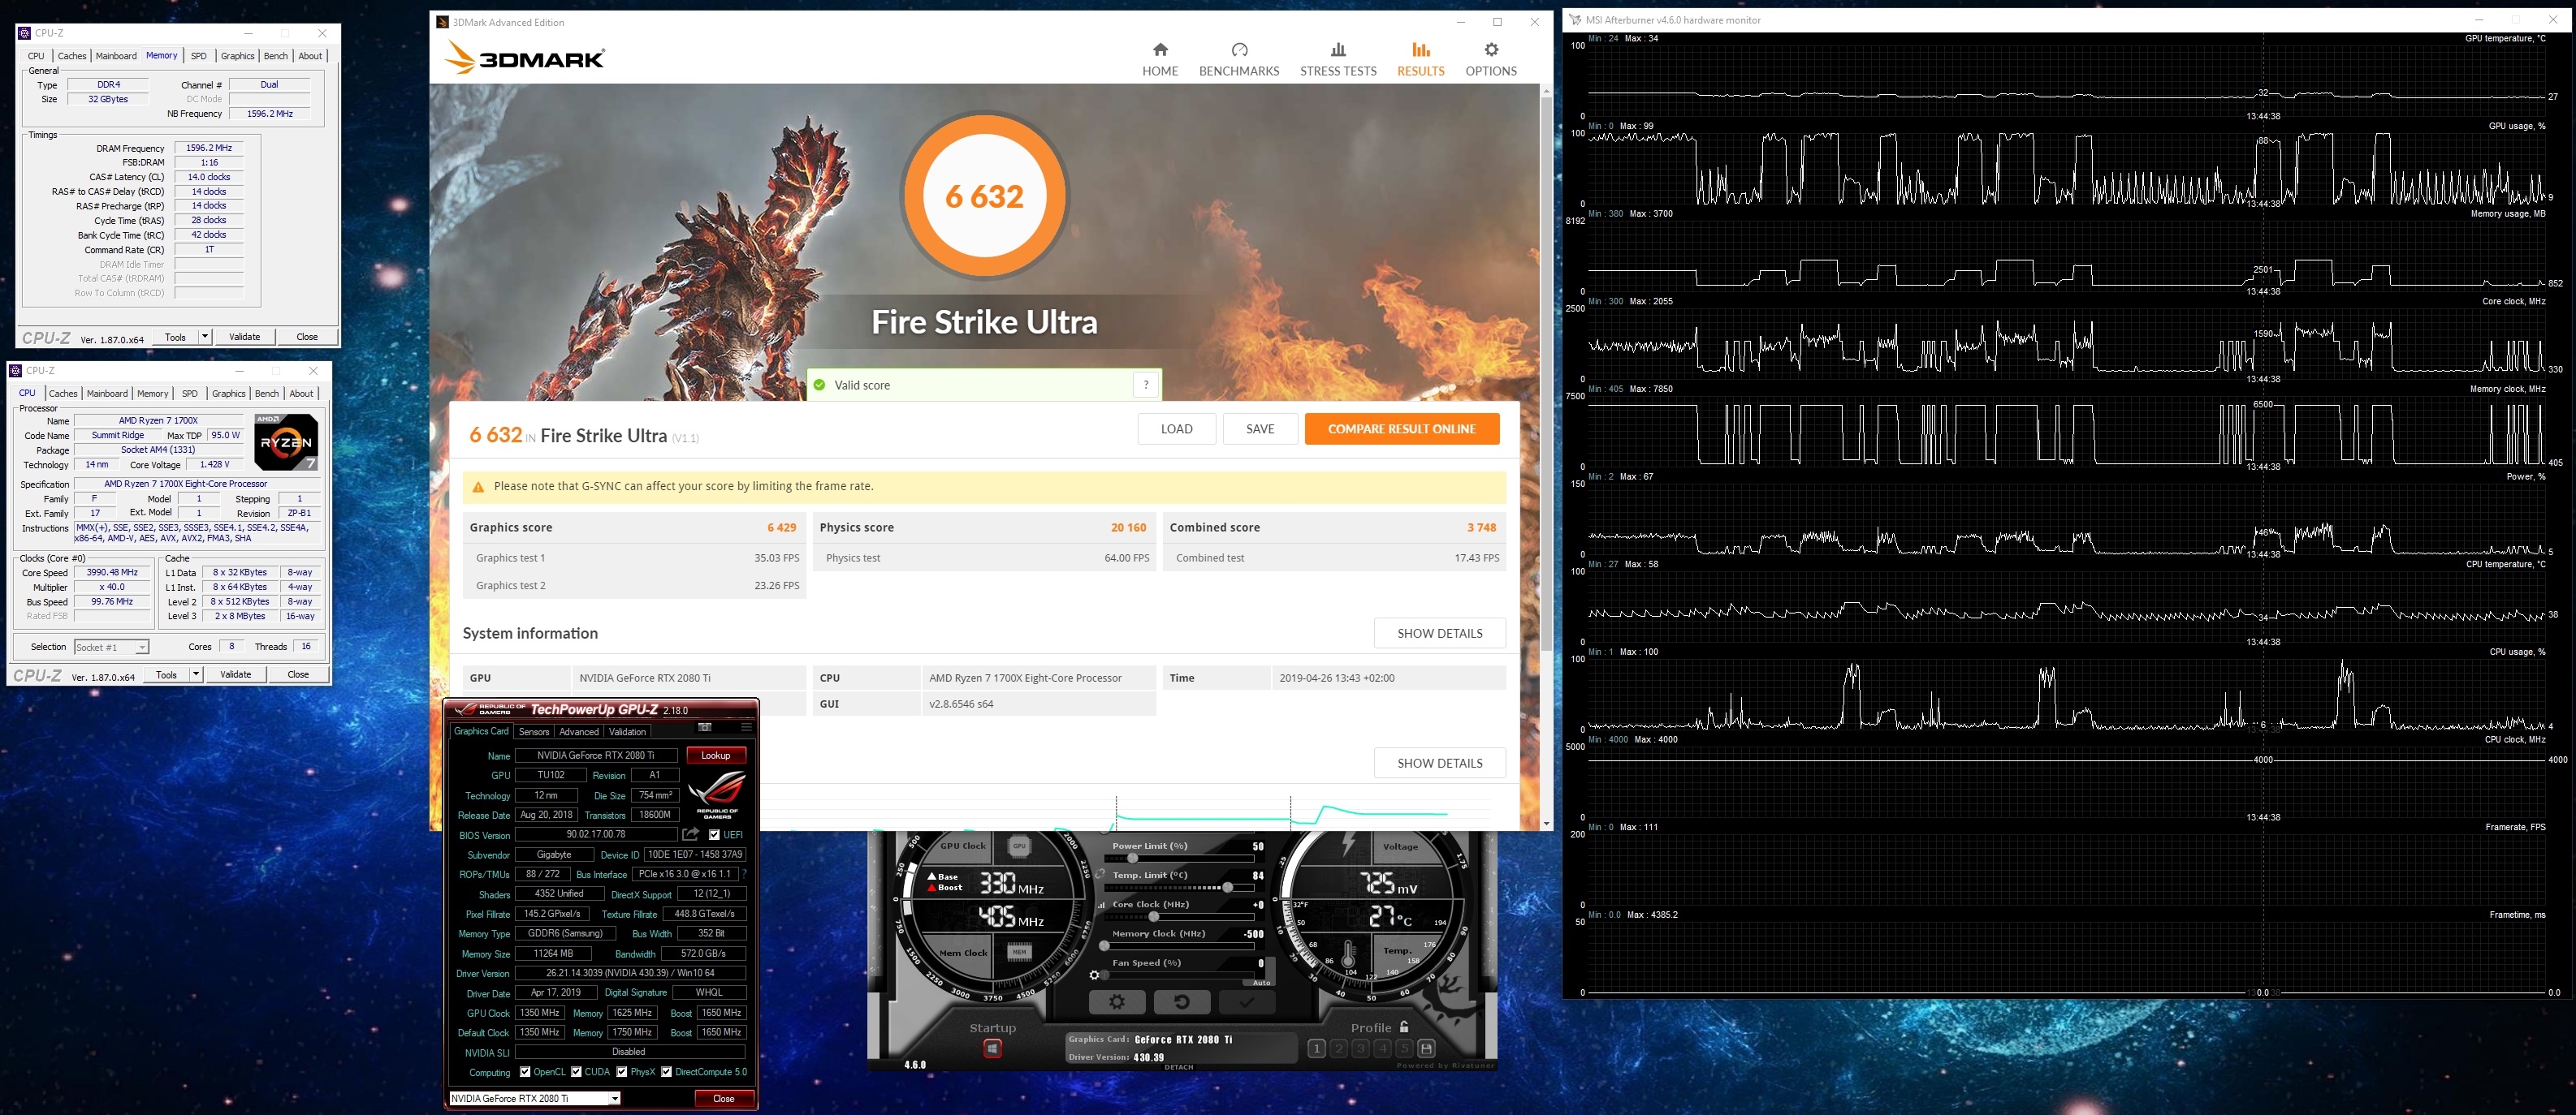
Task: Click the 3DMark results vertical scrollbar
Action: (1547, 375)
